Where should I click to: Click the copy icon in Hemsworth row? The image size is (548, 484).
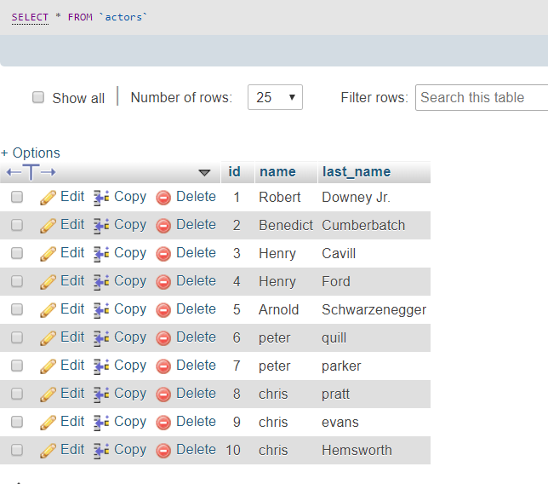(101, 451)
